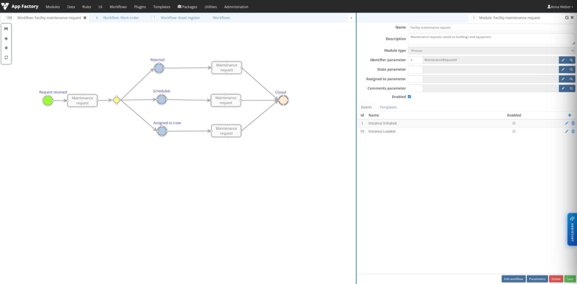Open the Assistant side panel
Screen dimensions: 577x284
572,229
